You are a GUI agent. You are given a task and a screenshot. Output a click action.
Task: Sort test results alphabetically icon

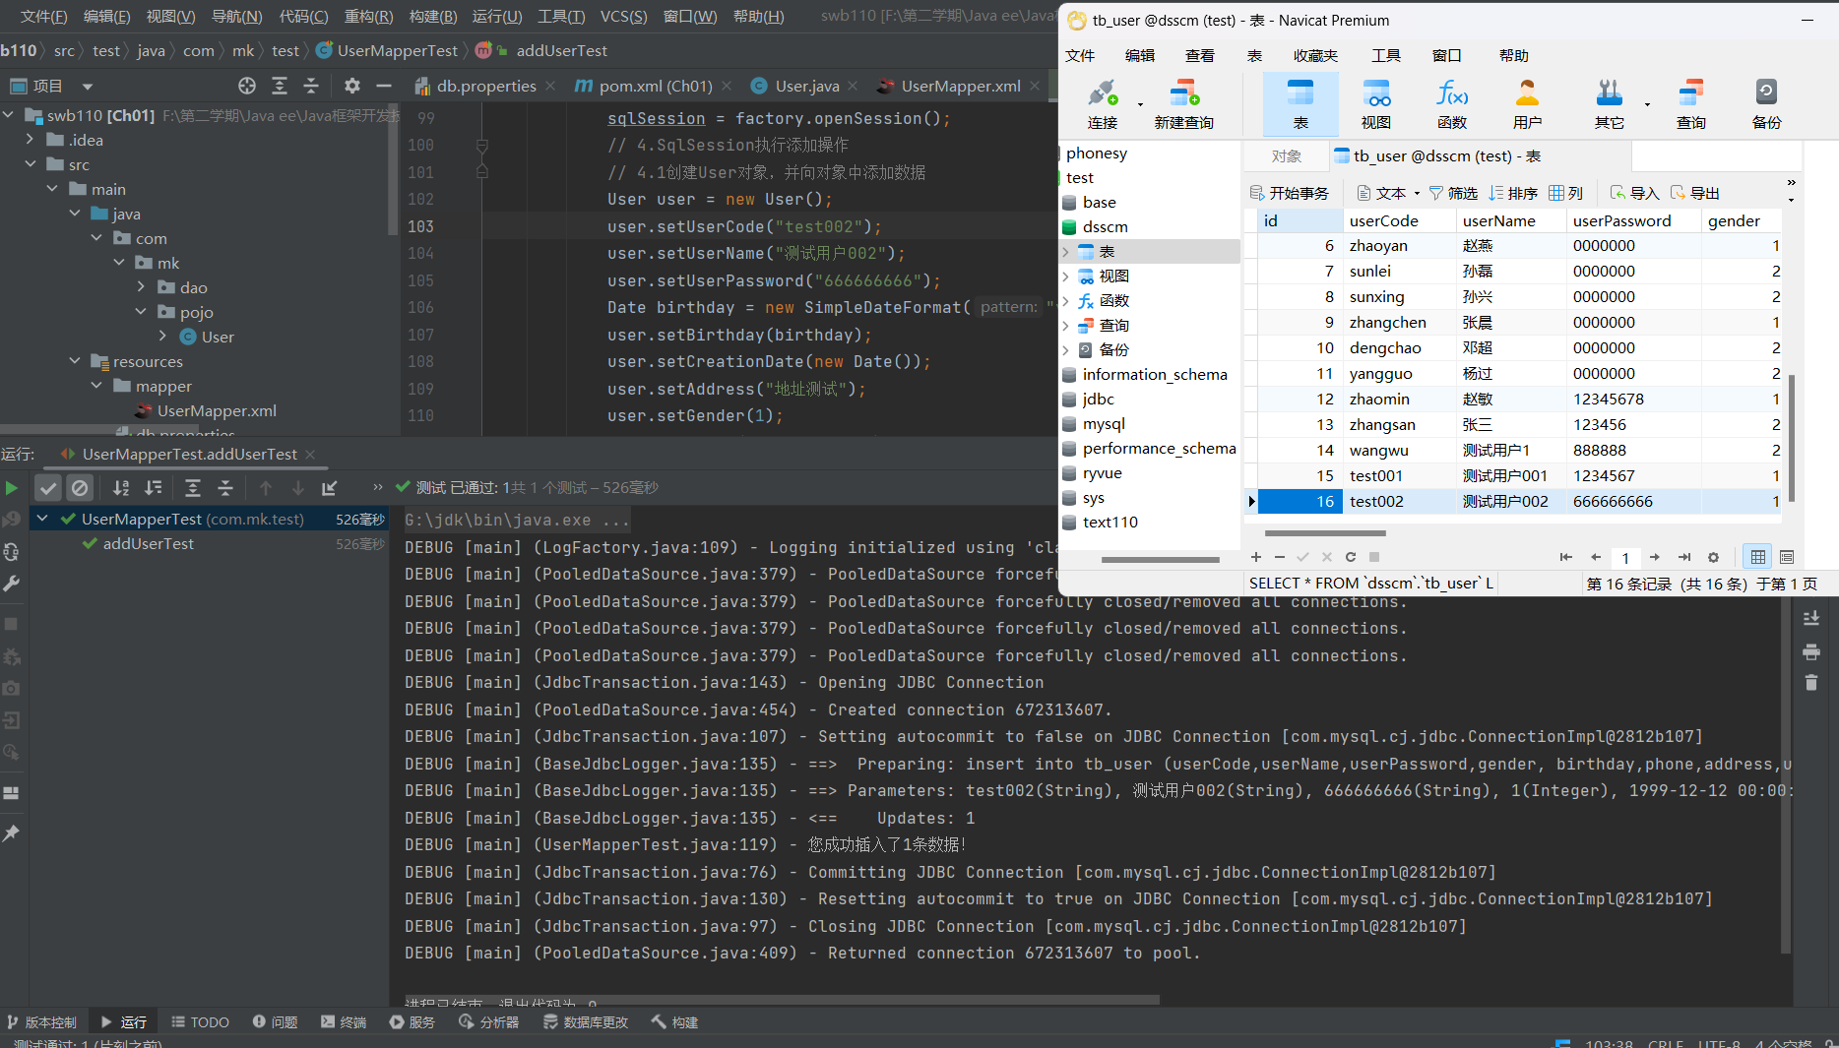click(x=121, y=487)
